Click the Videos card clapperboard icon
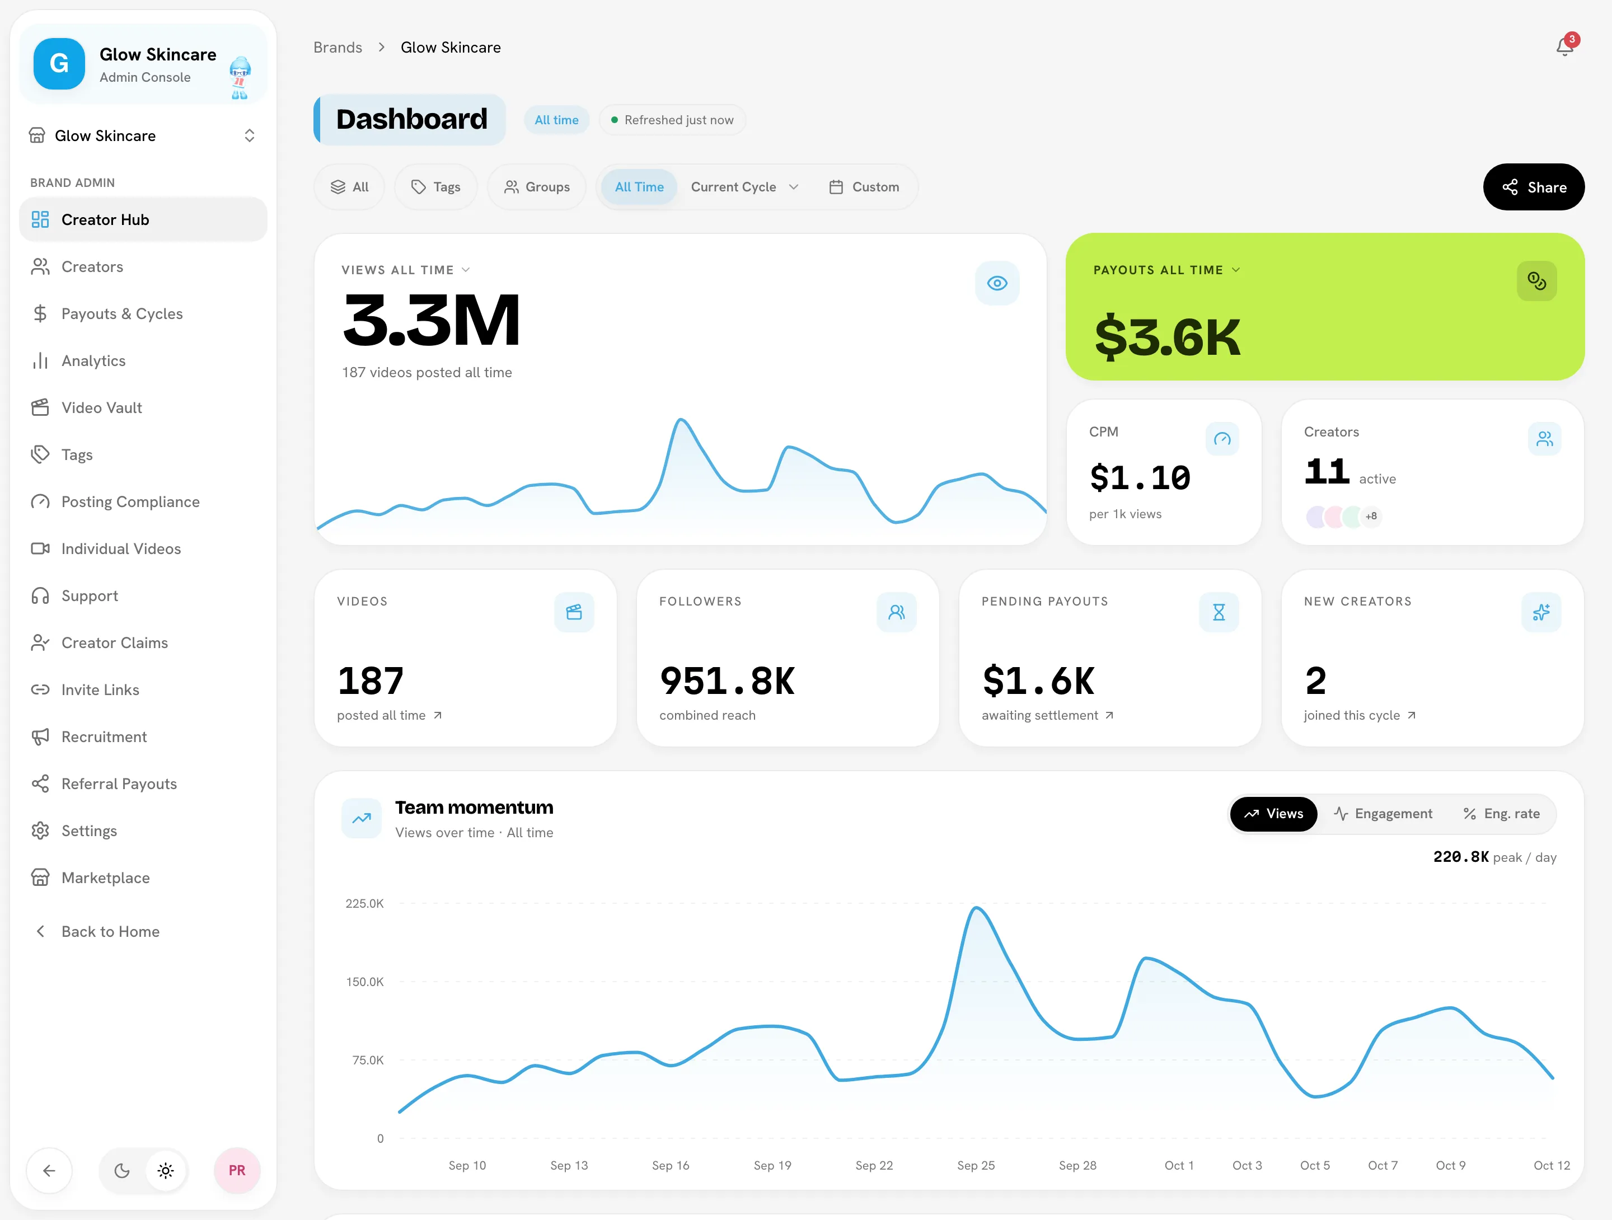Viewport: 1612px width, 1220px height. 574,612
